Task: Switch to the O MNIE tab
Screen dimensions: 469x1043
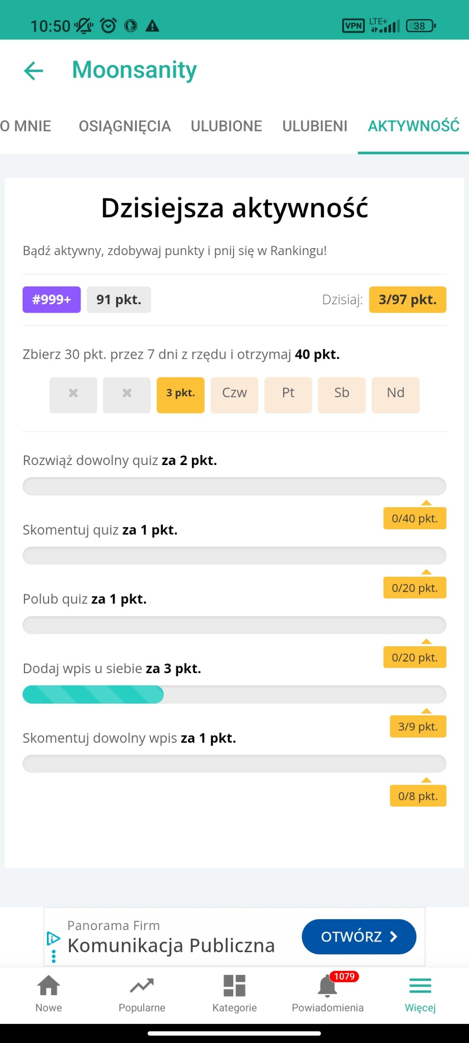Action: [26, 126]
